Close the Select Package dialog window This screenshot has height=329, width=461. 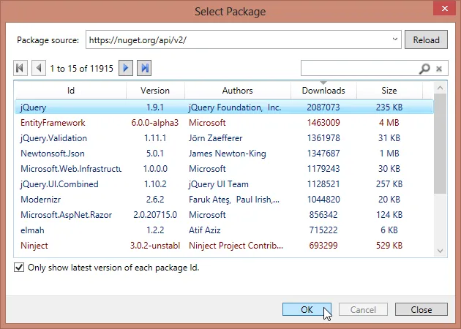(445, 8)
